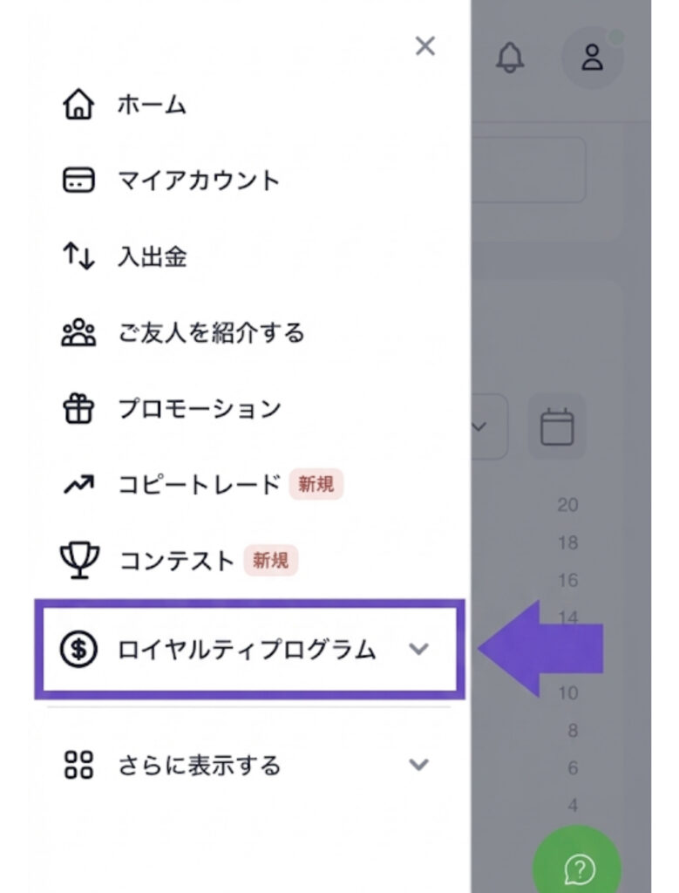Click the contest trophy icon
679x893 pixels.
point(79,559)
